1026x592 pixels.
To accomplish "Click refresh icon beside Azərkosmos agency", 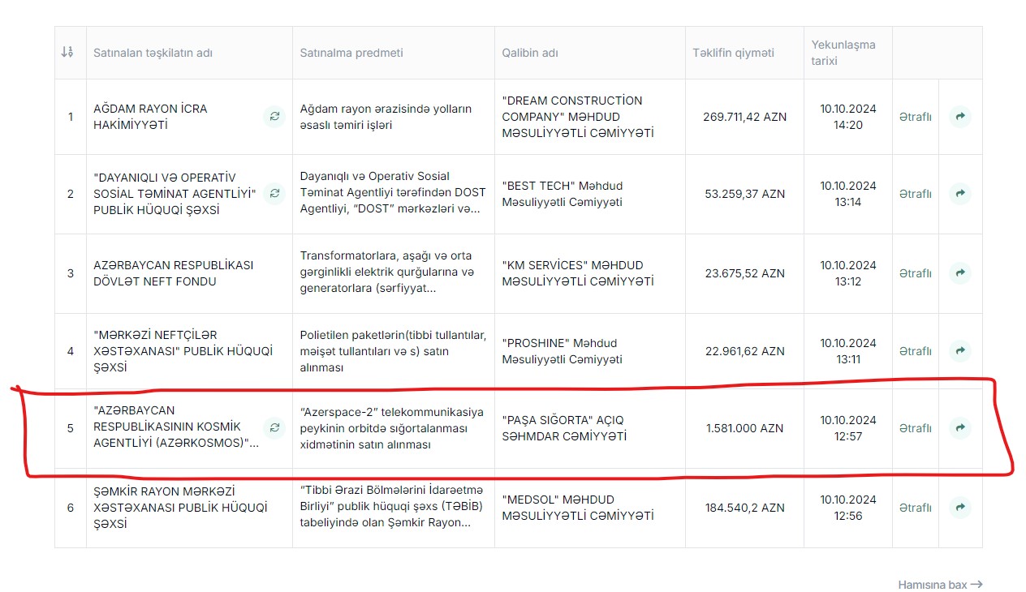I will pyautogui.click(x=274, y=427).
